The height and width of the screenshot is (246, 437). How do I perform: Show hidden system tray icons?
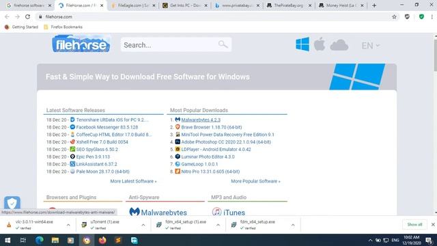[370, 240]
